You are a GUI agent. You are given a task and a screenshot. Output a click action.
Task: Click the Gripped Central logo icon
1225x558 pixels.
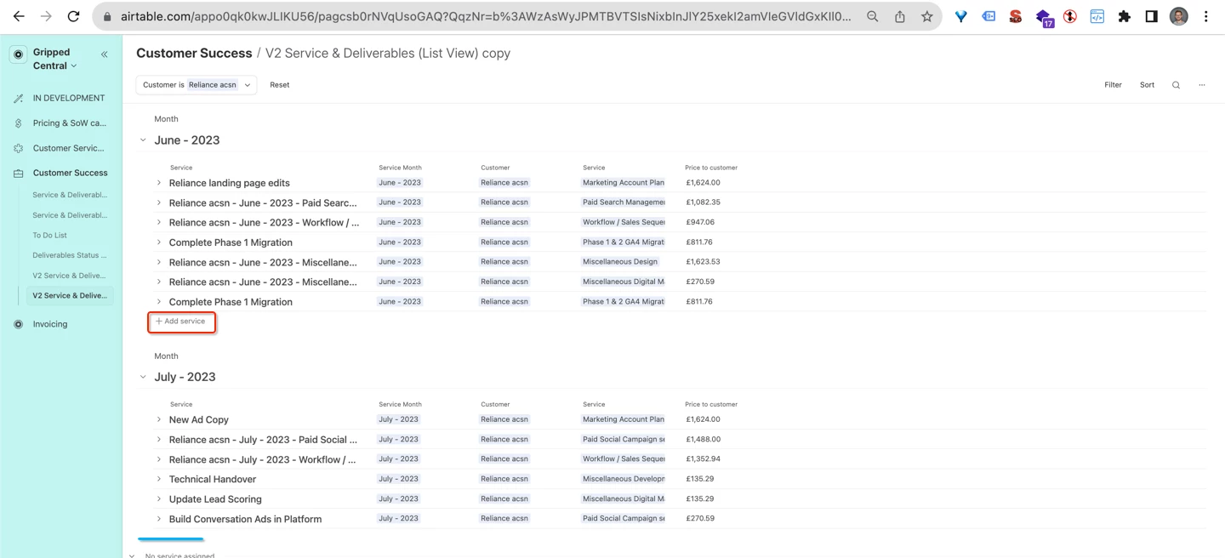coord(18,54)
